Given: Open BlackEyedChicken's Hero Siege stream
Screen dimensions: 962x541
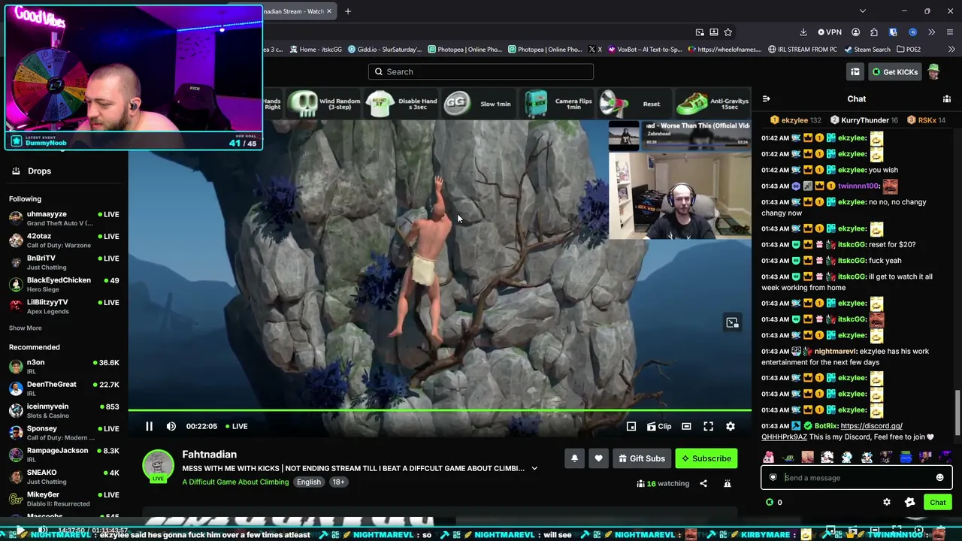Looking at the screenshot, I should click(x=64, y=284).
